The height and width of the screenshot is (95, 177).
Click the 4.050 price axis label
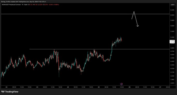[172, 76]
